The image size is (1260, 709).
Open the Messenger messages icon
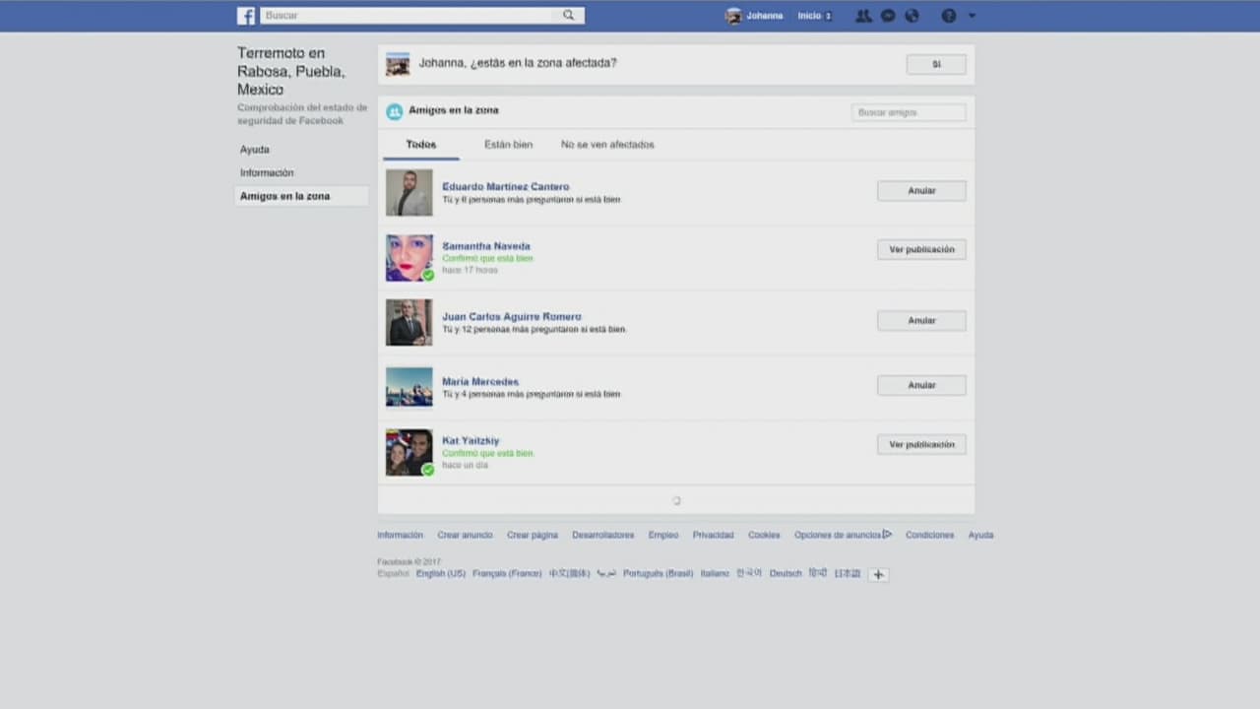[888, 16]
